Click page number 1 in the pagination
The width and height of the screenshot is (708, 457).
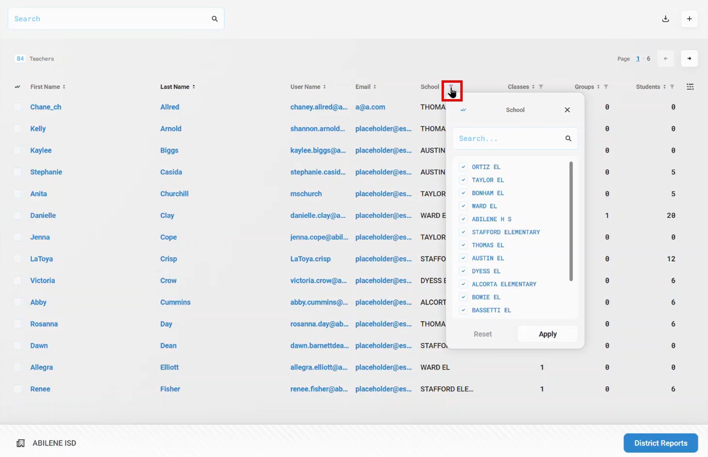pyautogui.click(x=638, y=59)
